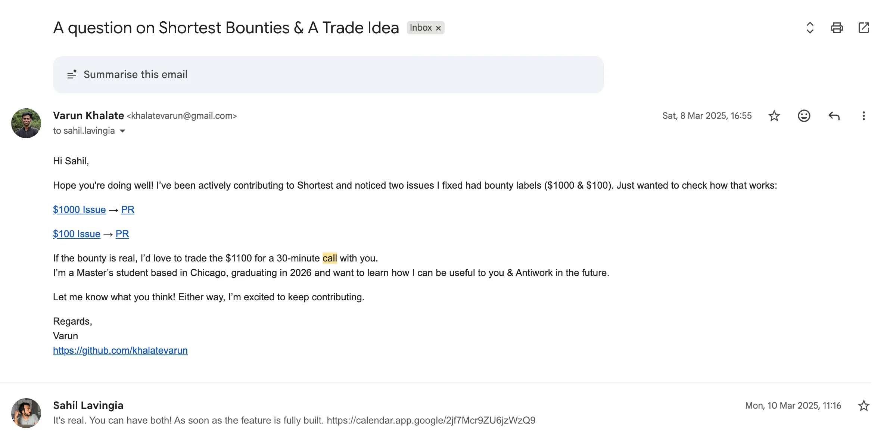Screen dimensions: 887x443
Task: Click Summarise this email
Action: point(136,74)
